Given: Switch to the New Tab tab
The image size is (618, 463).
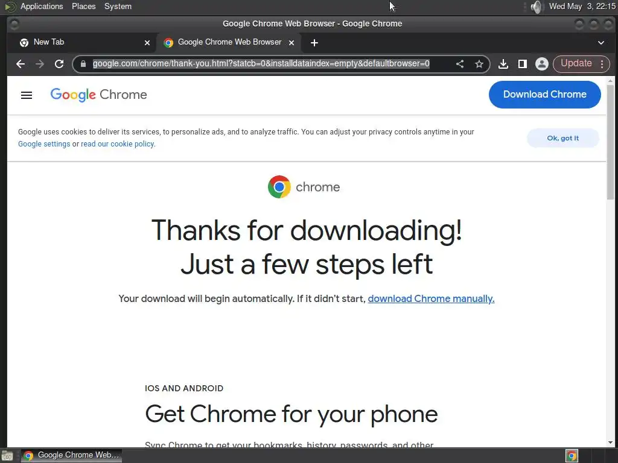Looking at the screenshot, I should pyautogui.click(x=84, y=42).
